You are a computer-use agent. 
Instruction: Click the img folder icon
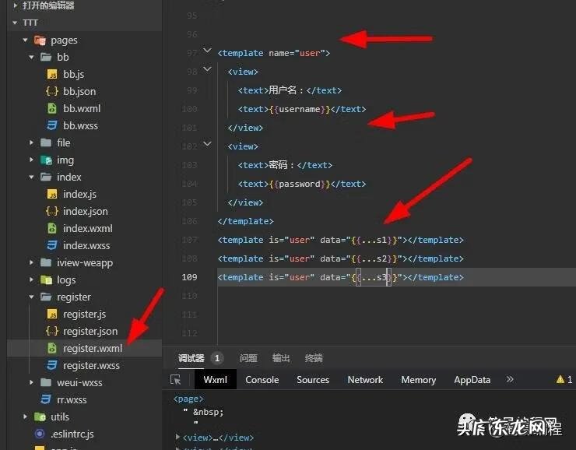click(46, 160)
